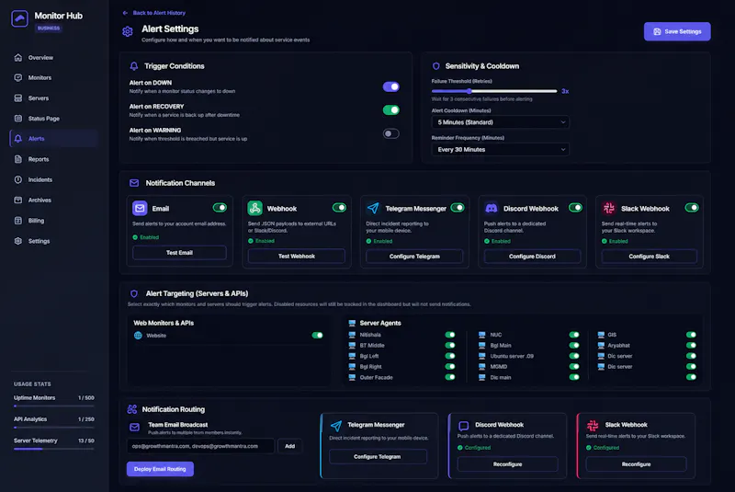
Task: Click the Website globe icon
Action: click(139, 336)
